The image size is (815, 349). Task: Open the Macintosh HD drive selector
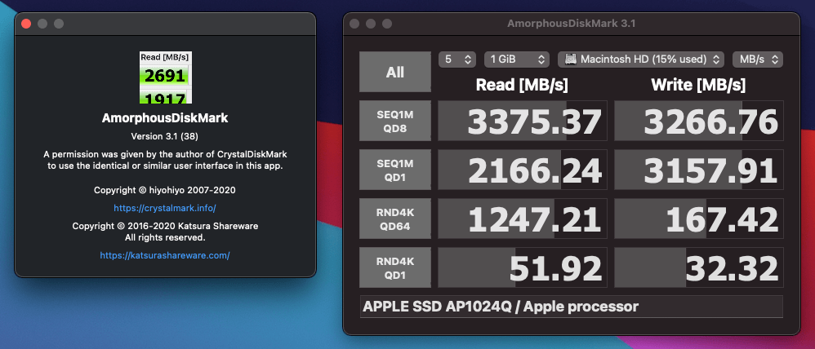pyautogui.click(x=641, y=60)
